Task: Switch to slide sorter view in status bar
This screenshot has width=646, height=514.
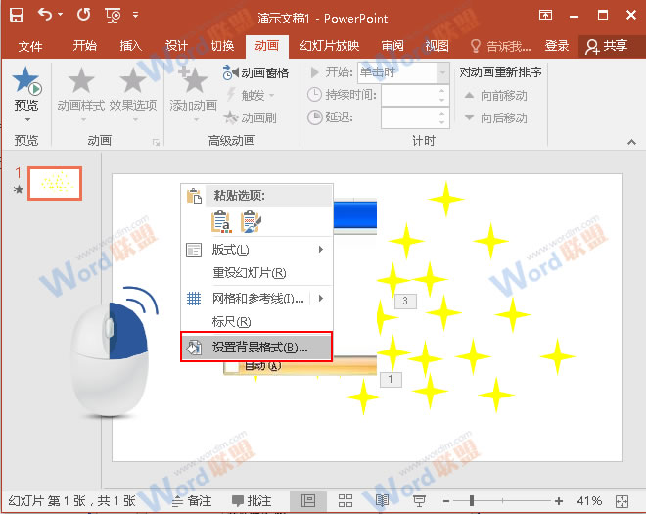Action: pyautogui.click(x=345, y=500)
